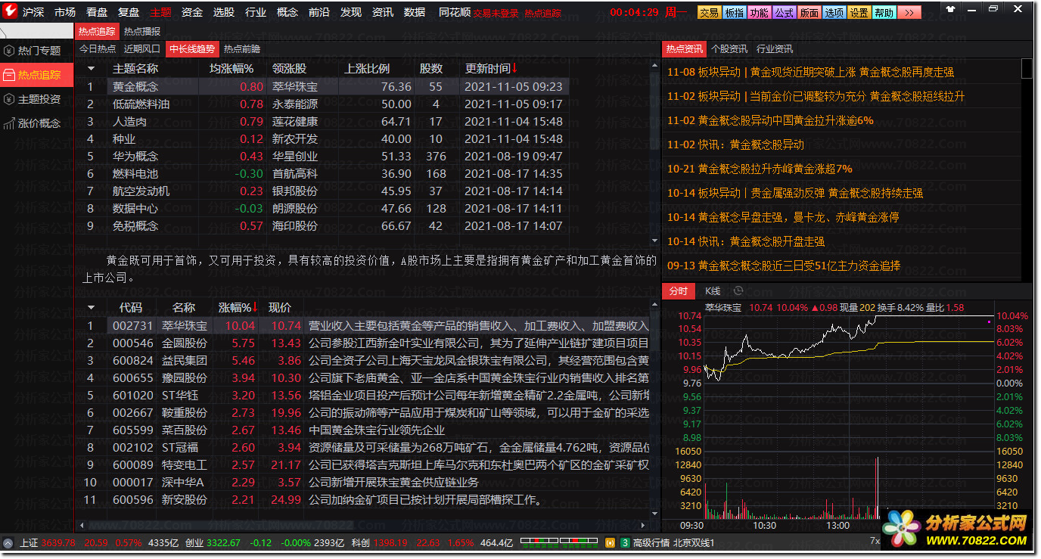Sort by 更新时间 column header
The height and width of the screenshot is (559, 1041).
click(x=491, y=68)
